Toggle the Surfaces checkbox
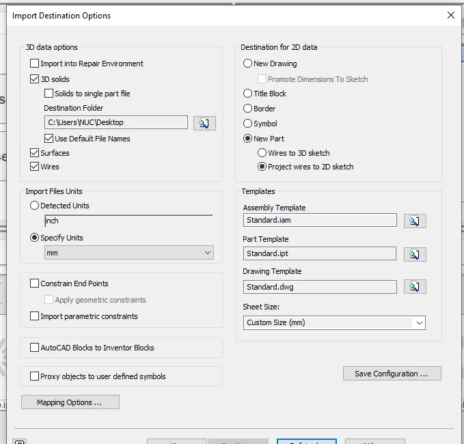 (x=35, y=153)
